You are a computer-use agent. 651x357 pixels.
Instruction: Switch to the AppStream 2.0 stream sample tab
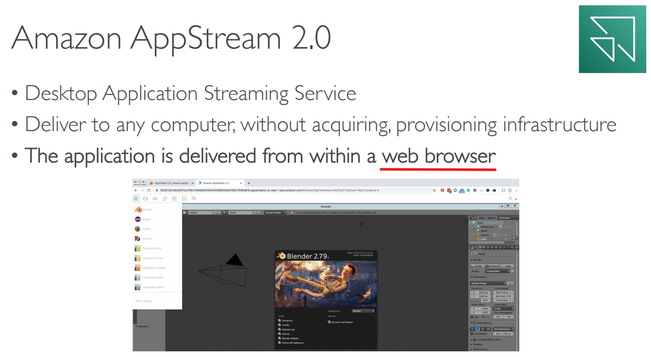tap(172, 183)
